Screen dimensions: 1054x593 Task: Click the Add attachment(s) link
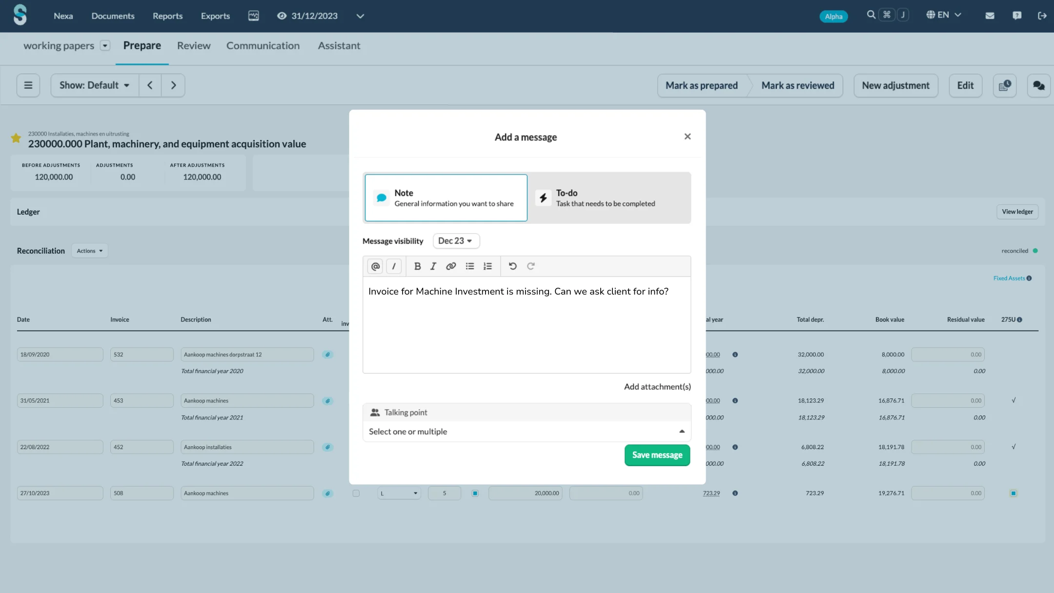point(657,387)
